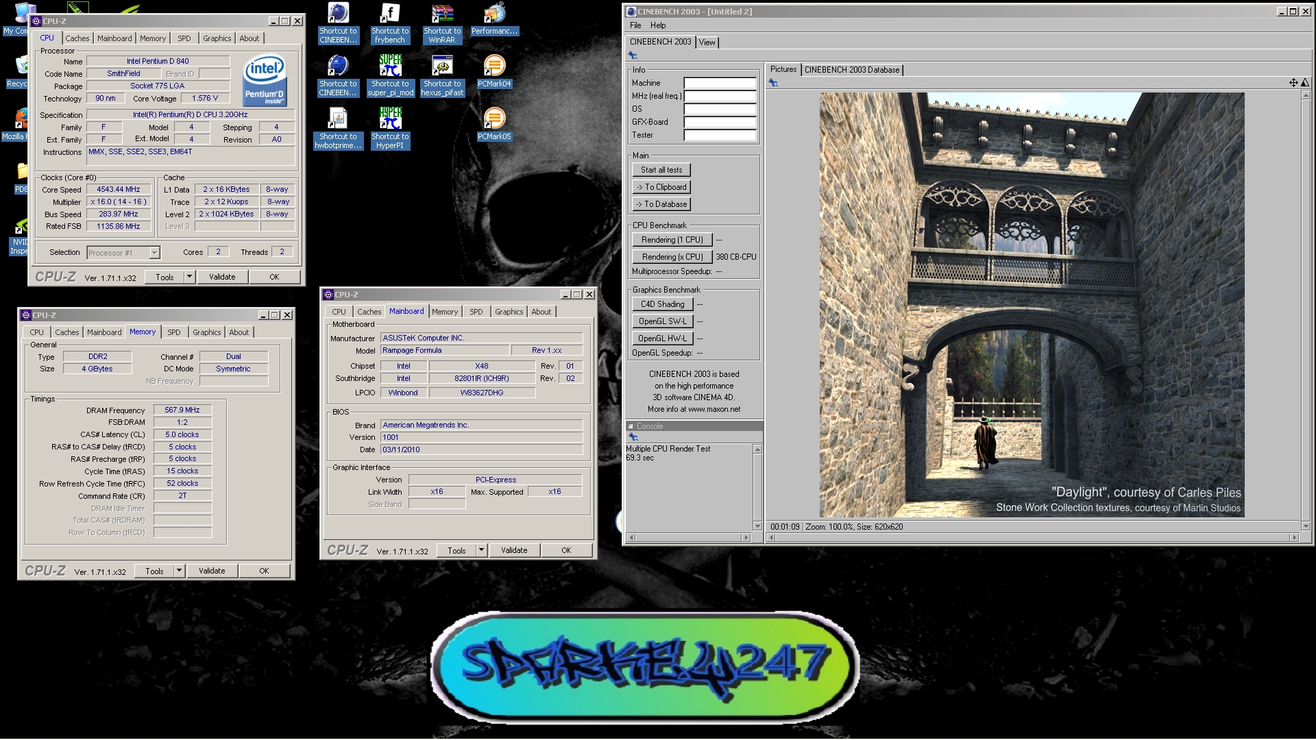Click the Intel Pentium D logo in CPU-Z

tap(265, 80)
